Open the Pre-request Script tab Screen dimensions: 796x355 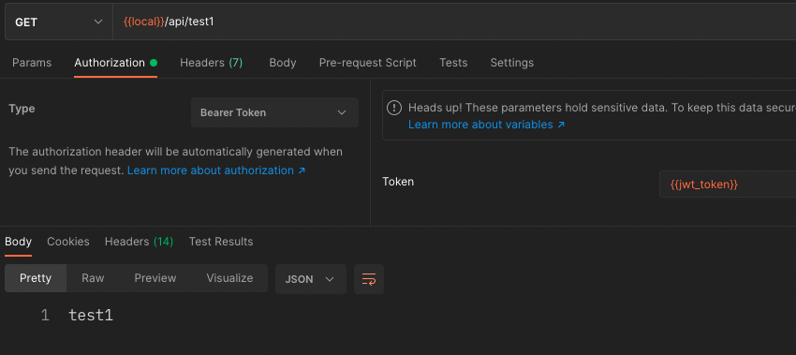[x=367, y=63]
